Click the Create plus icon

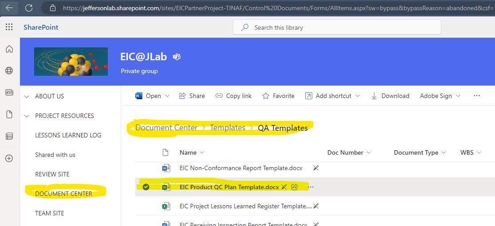click(9, 158)
